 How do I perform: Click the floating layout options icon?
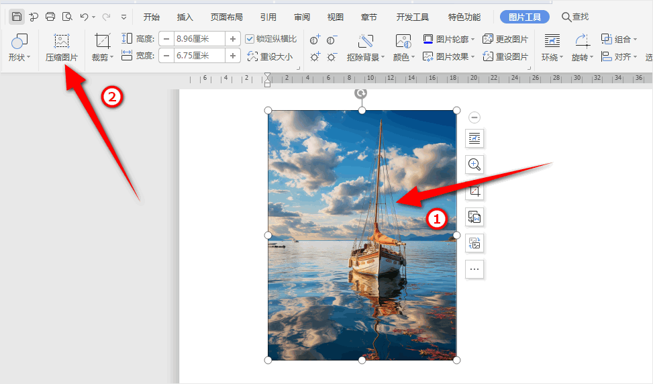474,138
